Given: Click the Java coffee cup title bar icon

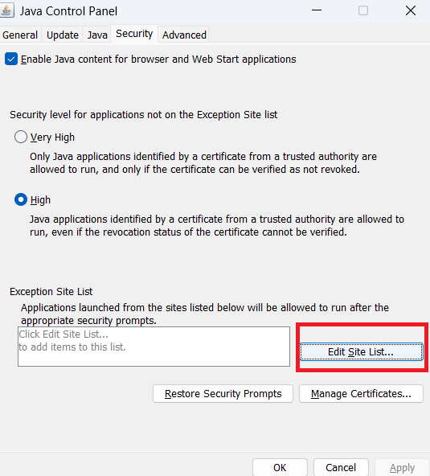Looking at the screenshot, I should pyautogui.click(x=6, y=10).
